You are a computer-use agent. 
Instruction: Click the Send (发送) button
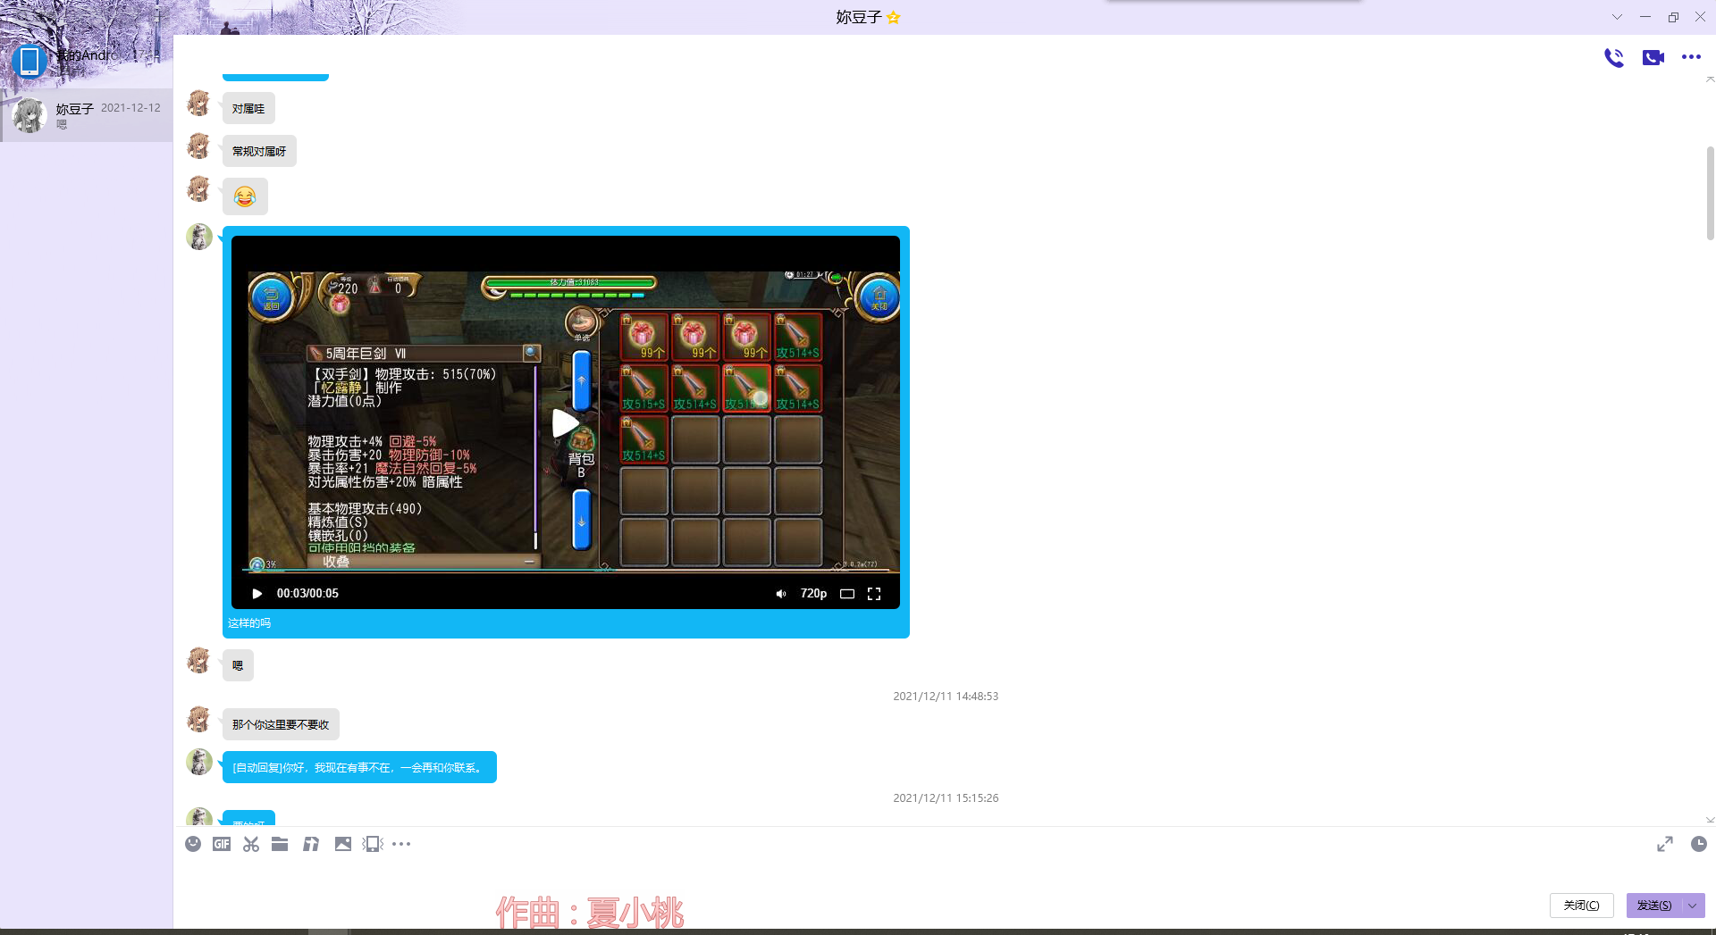click(1654, 906)
